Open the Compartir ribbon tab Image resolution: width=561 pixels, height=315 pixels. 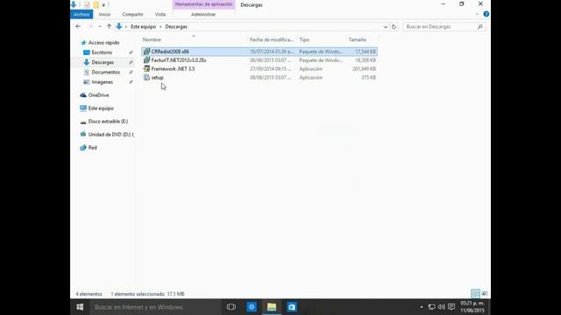[132, 14]
